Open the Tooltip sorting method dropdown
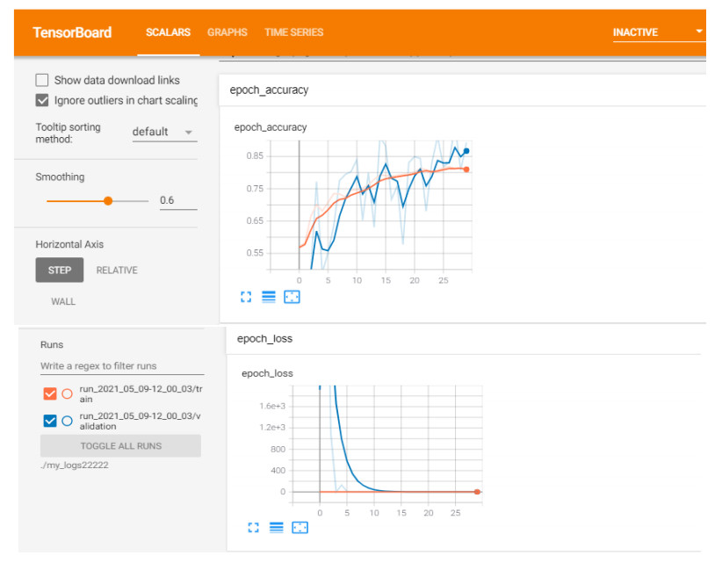Viewport: 722px width, 570px height. [163, 133]
